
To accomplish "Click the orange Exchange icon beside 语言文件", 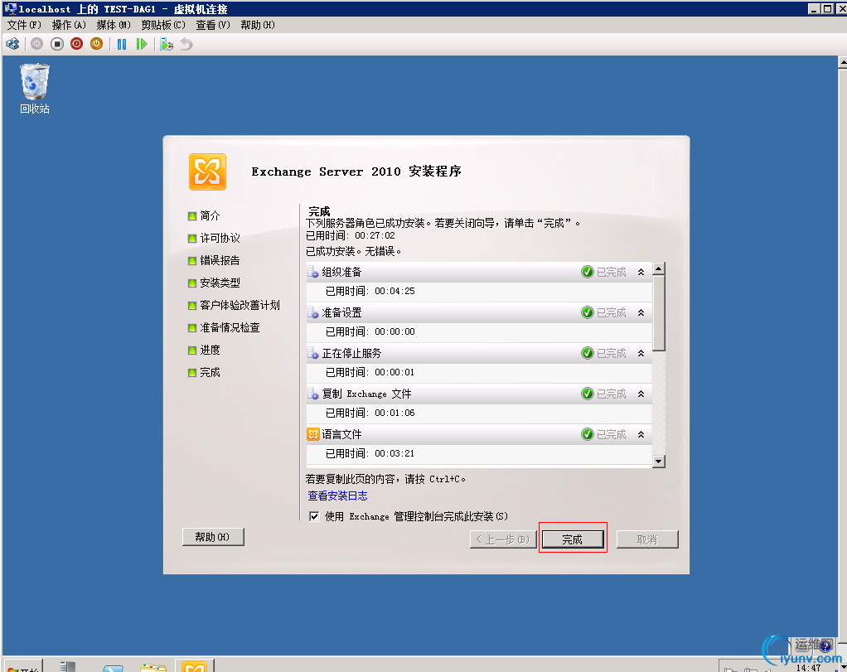I will (x=312, y=433).
